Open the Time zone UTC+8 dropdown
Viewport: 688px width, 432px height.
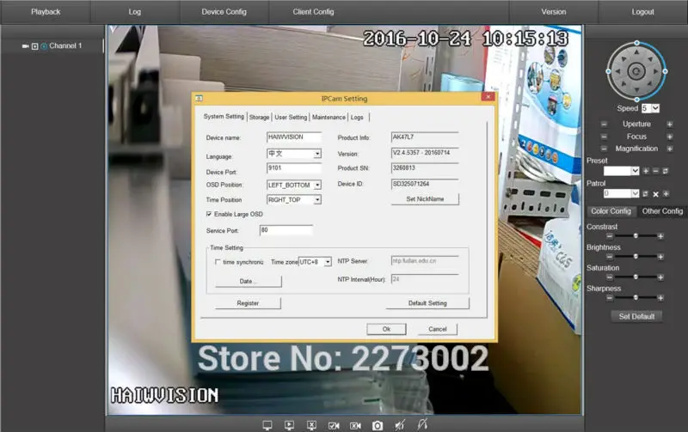click(328, 262)
